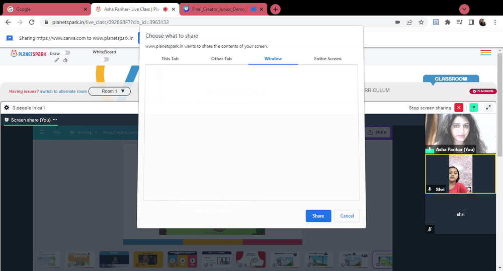Select the Shri video tile

click(x=460, y=174)
